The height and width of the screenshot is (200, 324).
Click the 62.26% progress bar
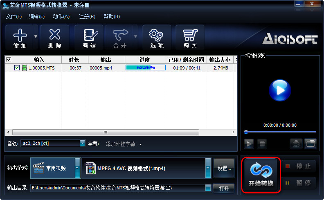coord(146,67)
